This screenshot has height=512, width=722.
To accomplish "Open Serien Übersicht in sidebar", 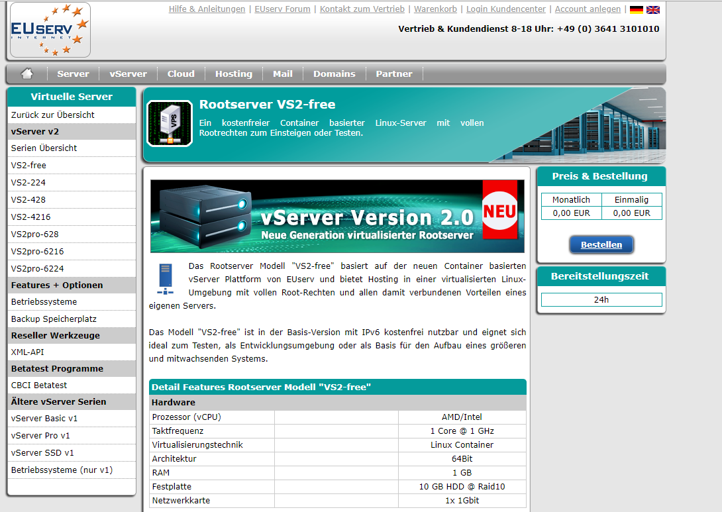I will [72, 148].
